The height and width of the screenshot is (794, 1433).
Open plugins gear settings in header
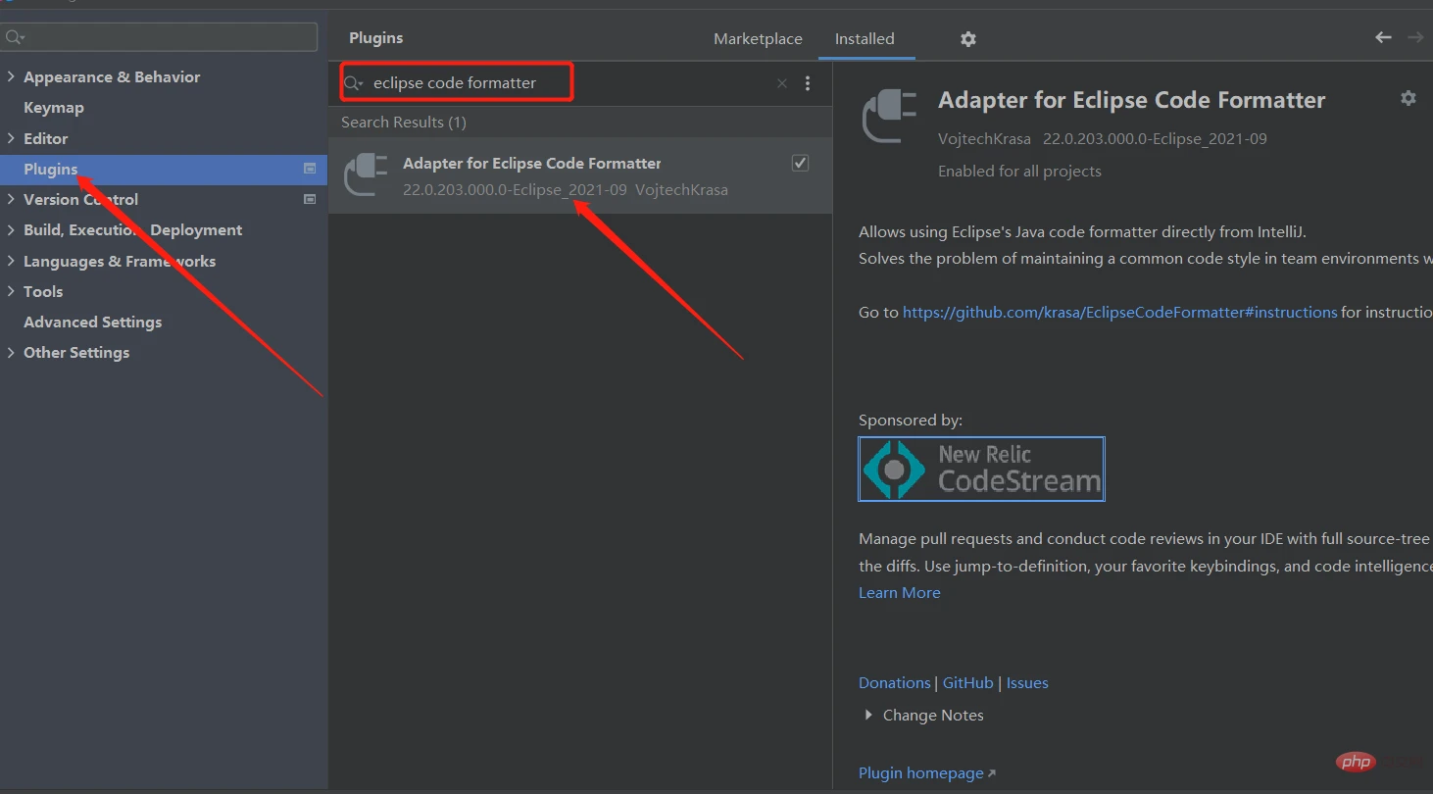point(968,39)
